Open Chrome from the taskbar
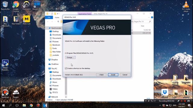The width and height of the screenshot is (193, 108). (x=31, y=105)
